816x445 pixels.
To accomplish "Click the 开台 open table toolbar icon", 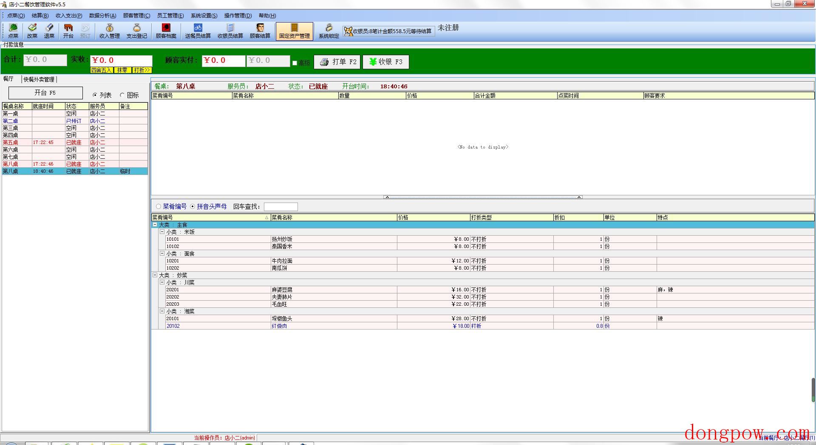I will coord(68,31).
